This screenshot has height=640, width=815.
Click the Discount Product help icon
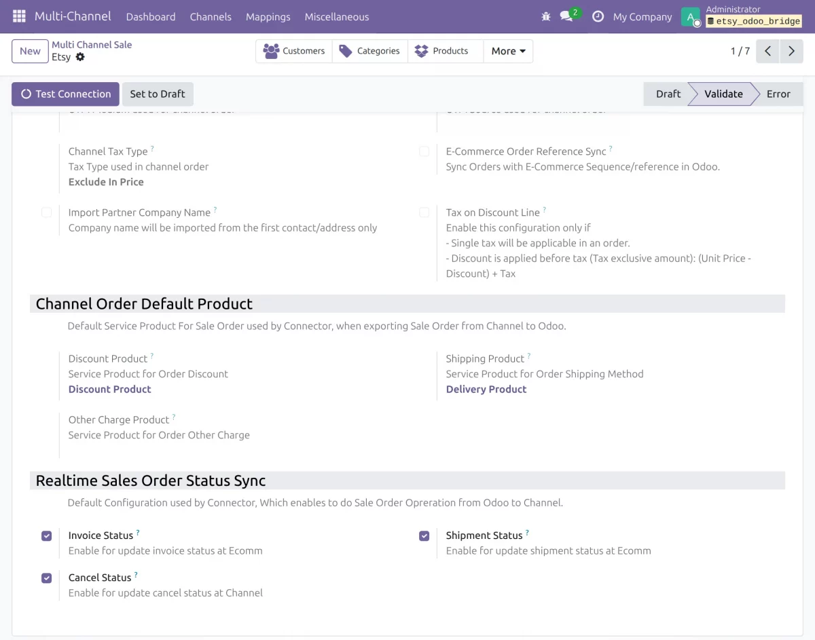pos(152,356)
